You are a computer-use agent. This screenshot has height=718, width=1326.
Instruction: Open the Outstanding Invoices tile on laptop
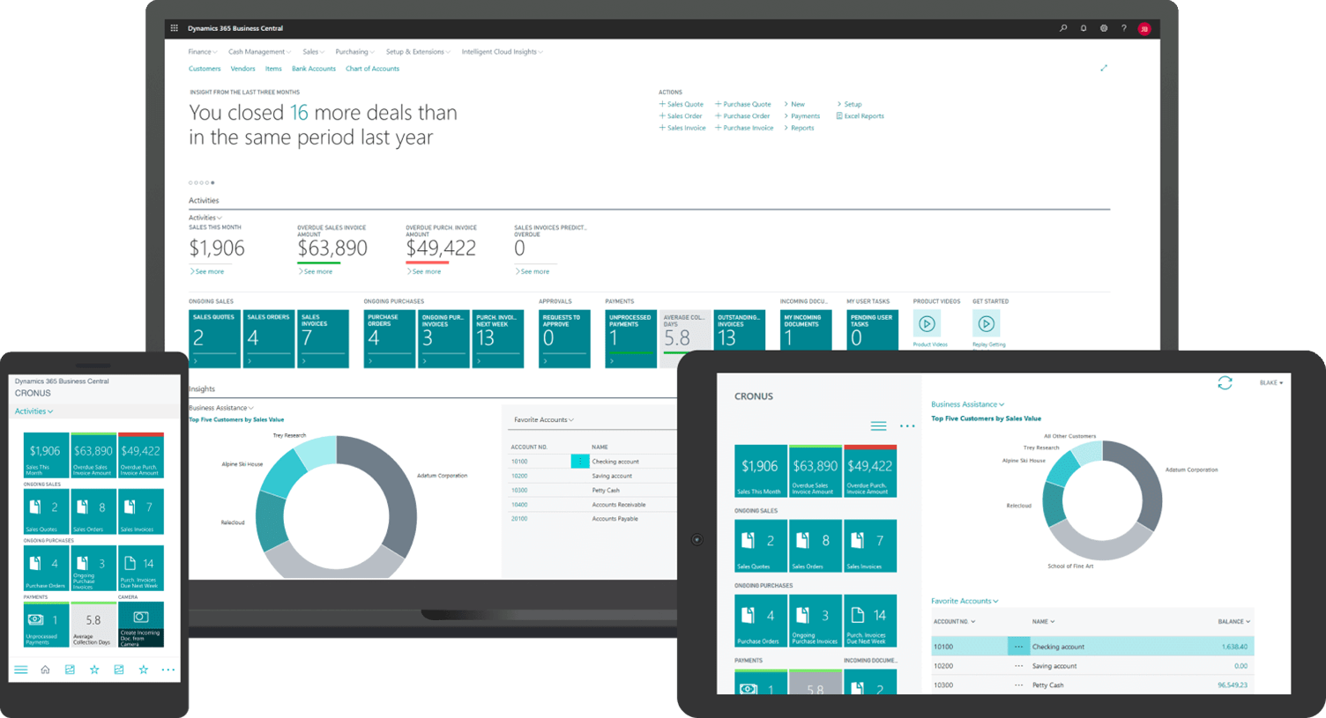[740, 329]
